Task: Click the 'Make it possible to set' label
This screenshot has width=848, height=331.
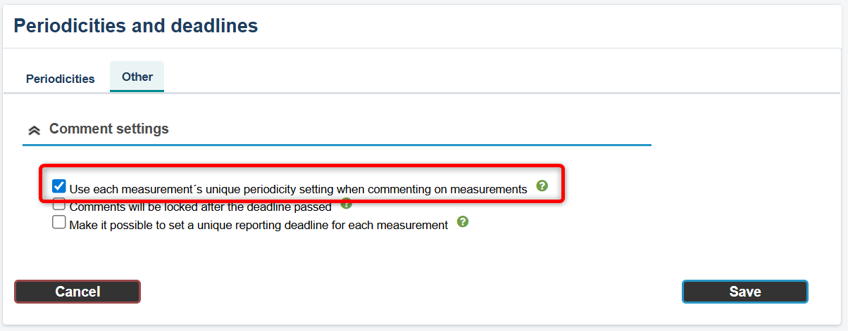Action: [x=258, y=226]
